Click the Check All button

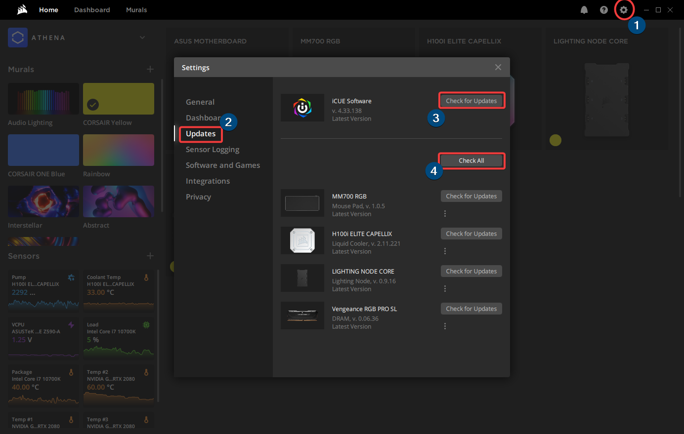pos(471,160)
